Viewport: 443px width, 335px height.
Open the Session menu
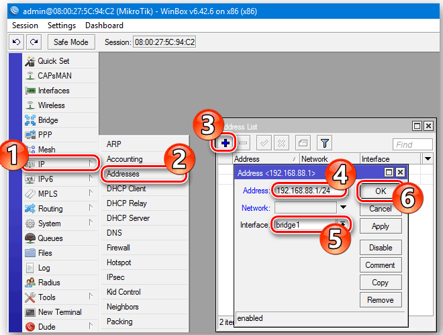[x=25, y=26]
